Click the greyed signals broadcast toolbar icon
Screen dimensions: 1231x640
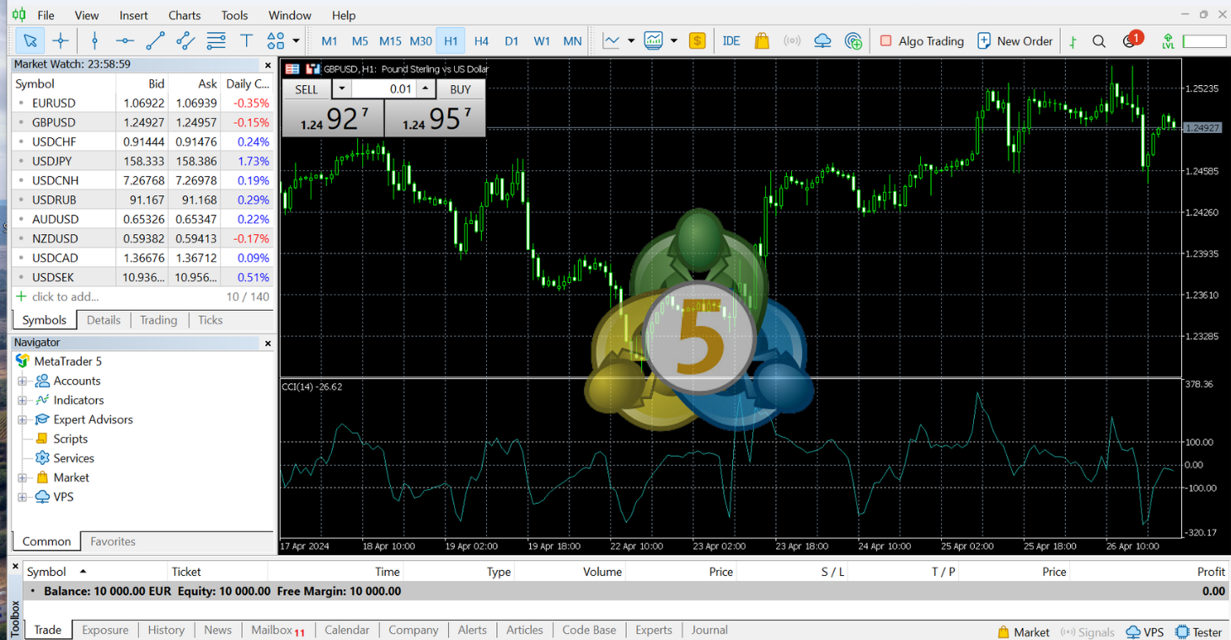pyautogui.click(x=792, y=40)
